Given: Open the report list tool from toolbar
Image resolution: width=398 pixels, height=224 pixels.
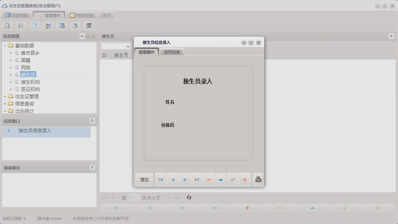Looking at the screenshot, I should tap(20, 25).
